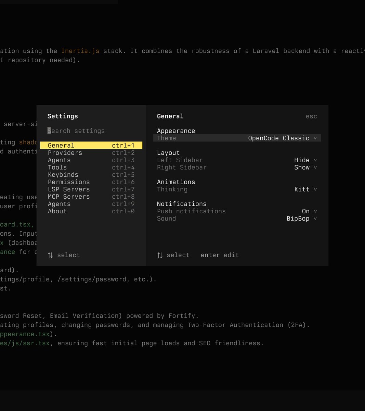Image resolution: width=365 pixels, height=411 pixels.
Task: Open the LSP Servers settings
Action: [x=69, y=189]
